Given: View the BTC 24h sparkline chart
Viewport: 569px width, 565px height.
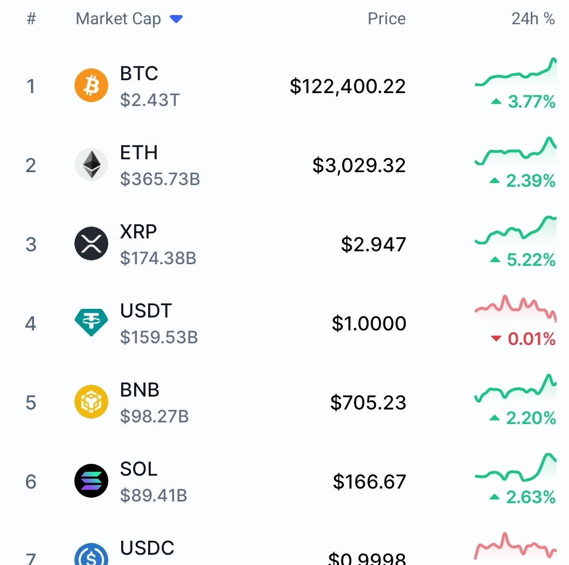Looking at the screenshot, I should [x=515, y=72].
